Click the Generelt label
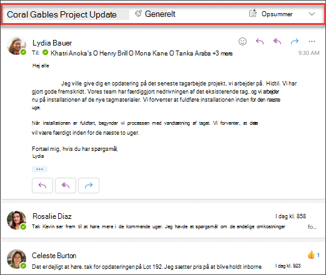The width and height of the screenshot is (326, 275). coord(160,14)
